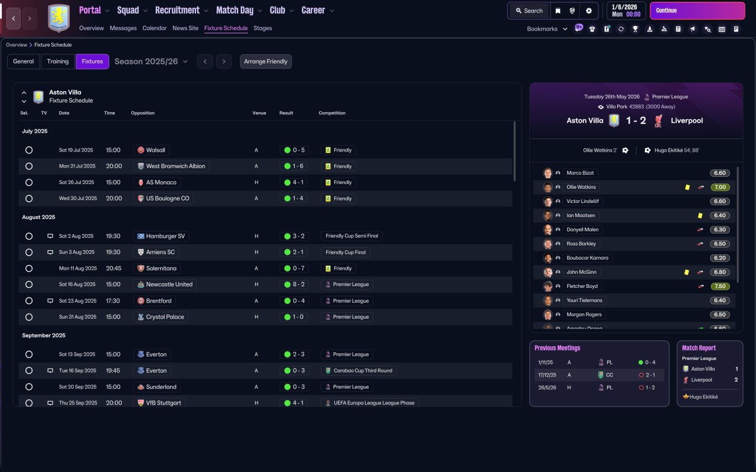Image resolution: width=756 pixels, height=472 pixels.
Task: Expand the Career menu dropdown
Action: tap(331, 11)
